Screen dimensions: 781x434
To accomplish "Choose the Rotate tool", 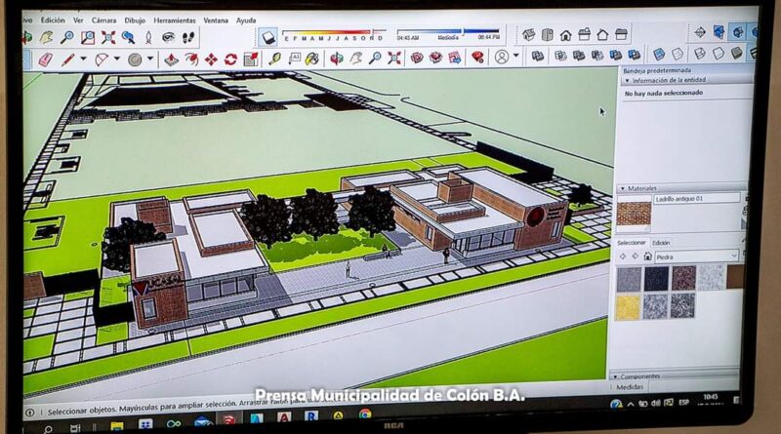I will coord(230,59).
